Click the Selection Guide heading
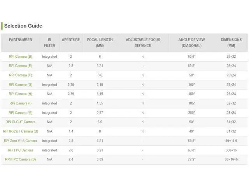 point(23,26)
